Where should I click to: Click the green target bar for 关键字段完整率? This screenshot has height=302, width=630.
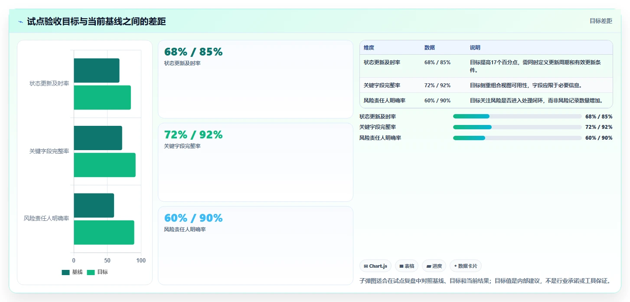[104, 165]
